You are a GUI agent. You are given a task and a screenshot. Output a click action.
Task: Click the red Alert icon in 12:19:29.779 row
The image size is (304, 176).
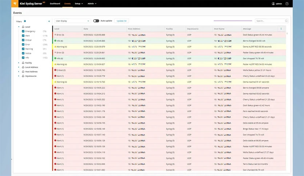coord(55,76)
